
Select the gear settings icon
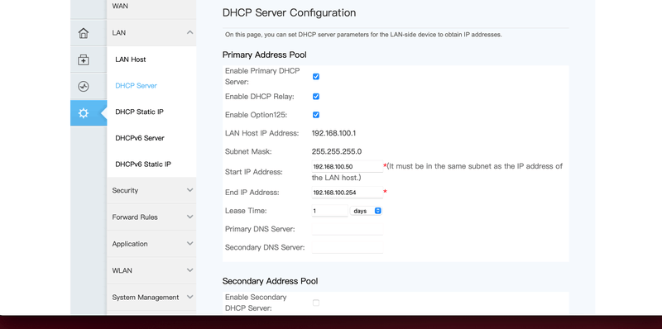tap(84, 113)
